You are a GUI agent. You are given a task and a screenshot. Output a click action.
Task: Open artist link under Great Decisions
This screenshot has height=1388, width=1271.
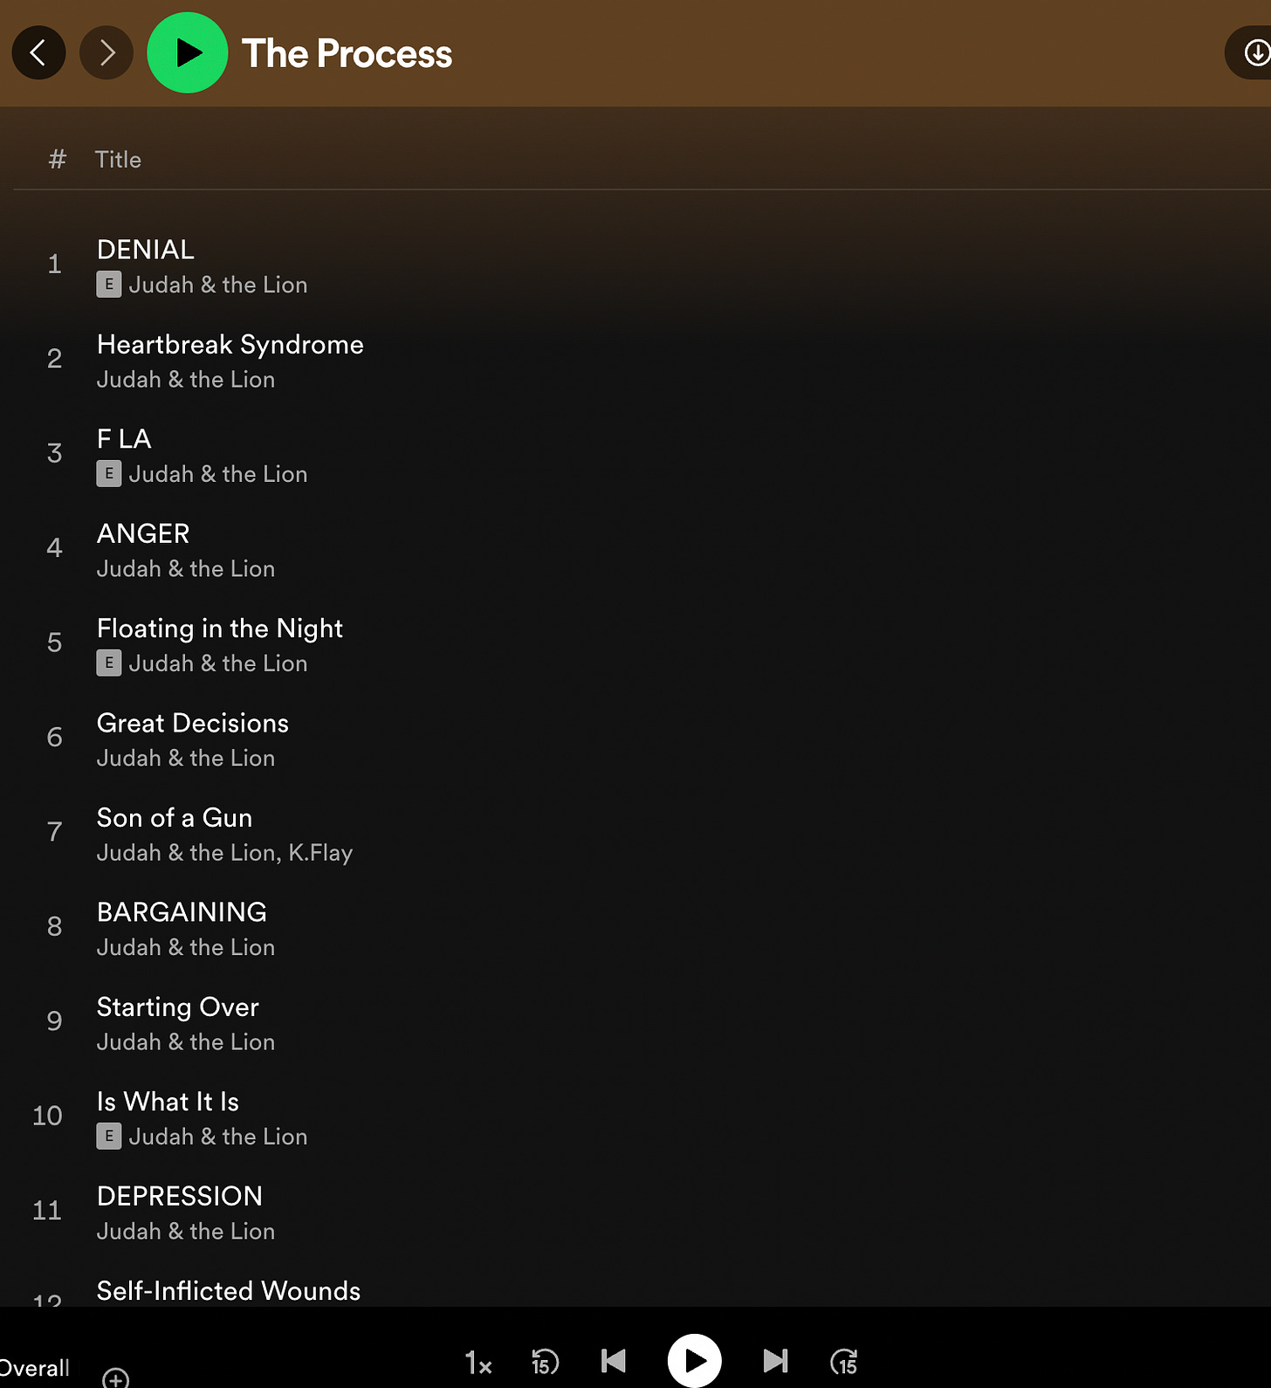(x=186, y=759)
